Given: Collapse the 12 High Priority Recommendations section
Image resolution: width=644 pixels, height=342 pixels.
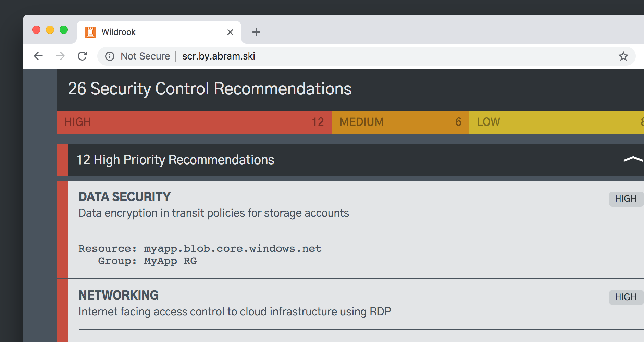Looking at the screenshot, I should (x=633, y=159).
